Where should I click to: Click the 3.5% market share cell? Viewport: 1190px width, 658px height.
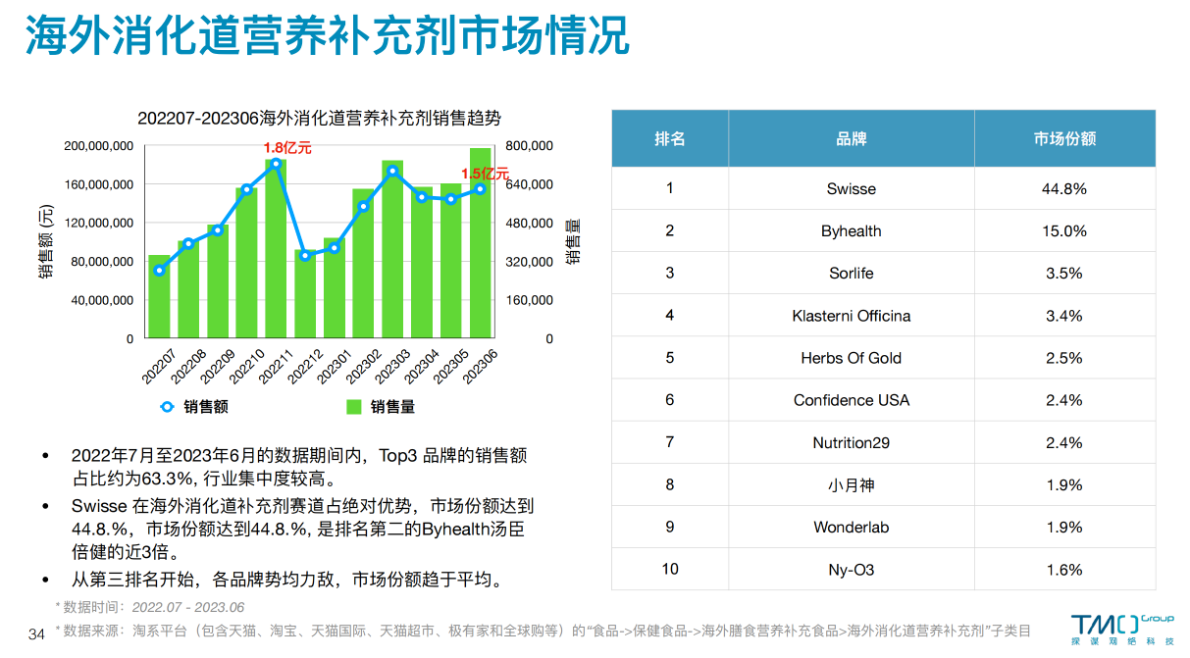click(x=1064, y=274)
